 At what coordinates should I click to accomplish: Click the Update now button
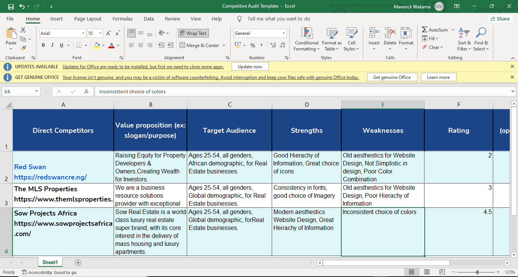click(250, 67)
